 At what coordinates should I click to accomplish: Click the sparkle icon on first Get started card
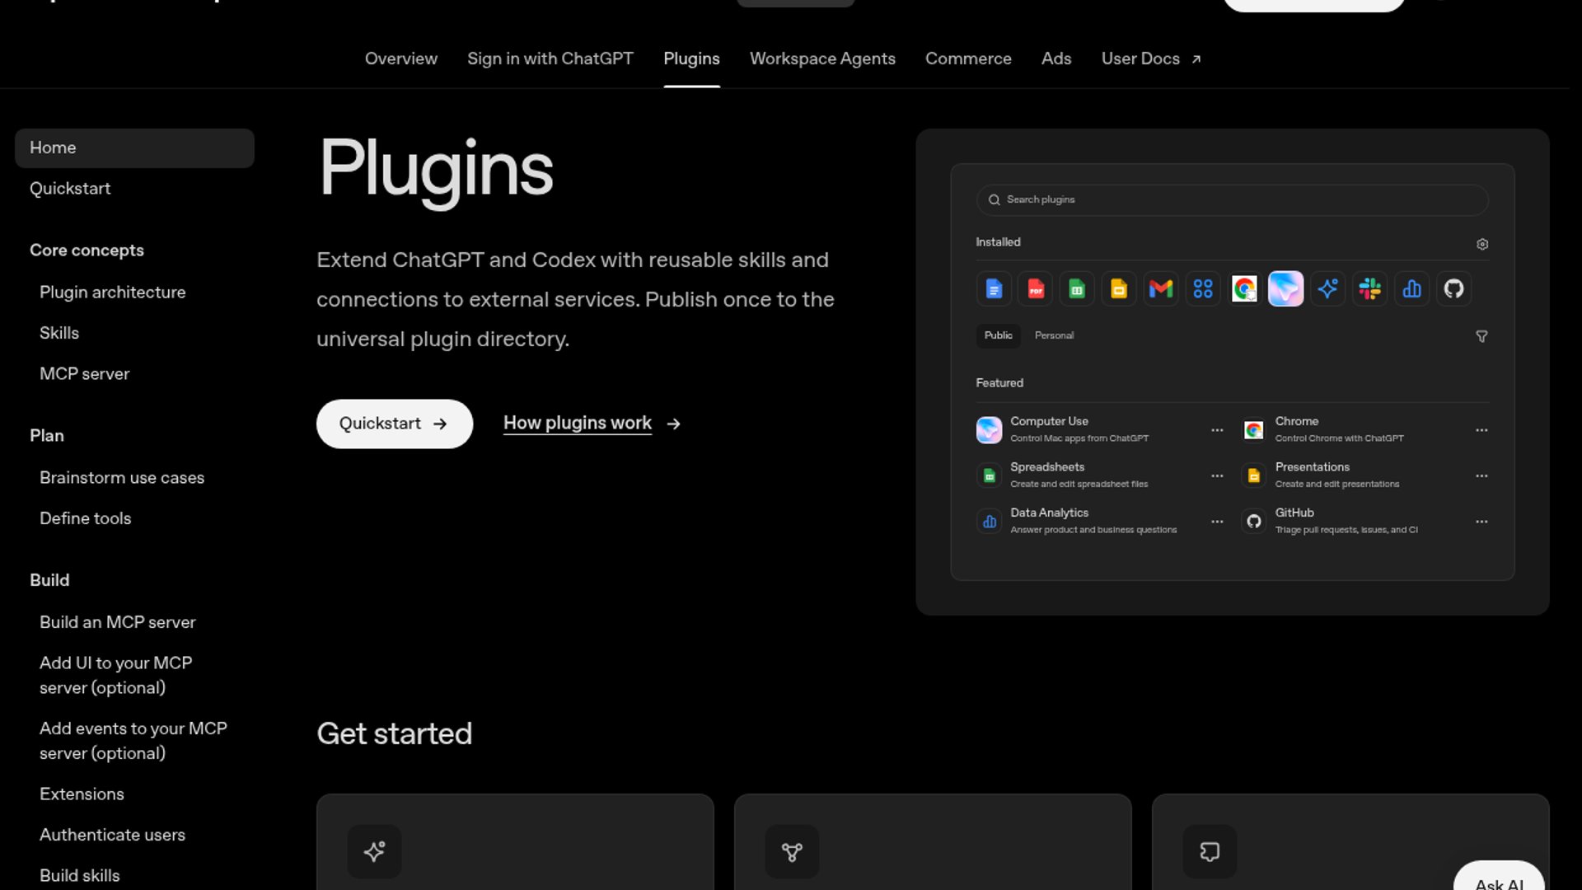click(x=374, y=851)
